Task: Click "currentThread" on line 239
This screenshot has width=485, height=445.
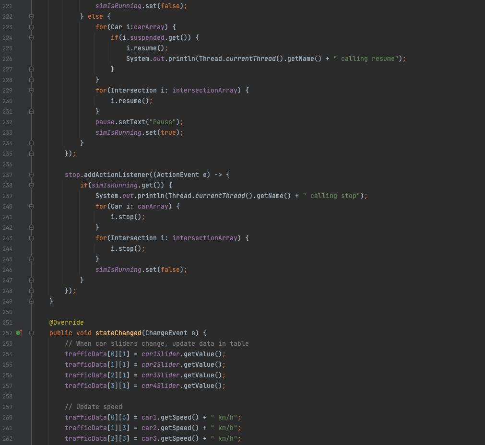Action: 220,196
